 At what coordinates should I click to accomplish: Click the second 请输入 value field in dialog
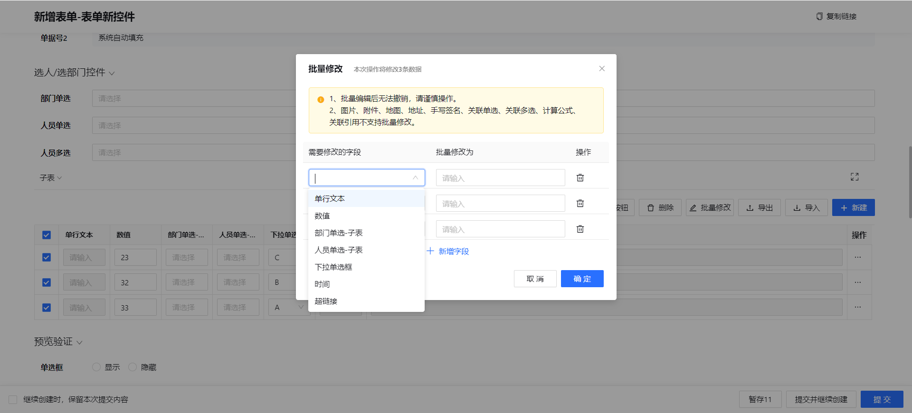[500, 203]
